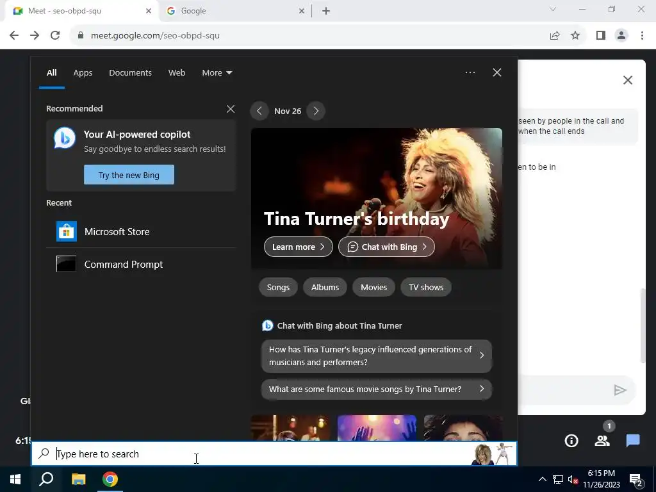Toggle Meet chat panel icon

point(633,441)
